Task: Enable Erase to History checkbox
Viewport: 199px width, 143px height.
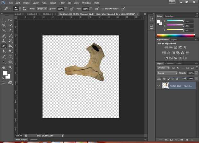Action: pos(102,9)
